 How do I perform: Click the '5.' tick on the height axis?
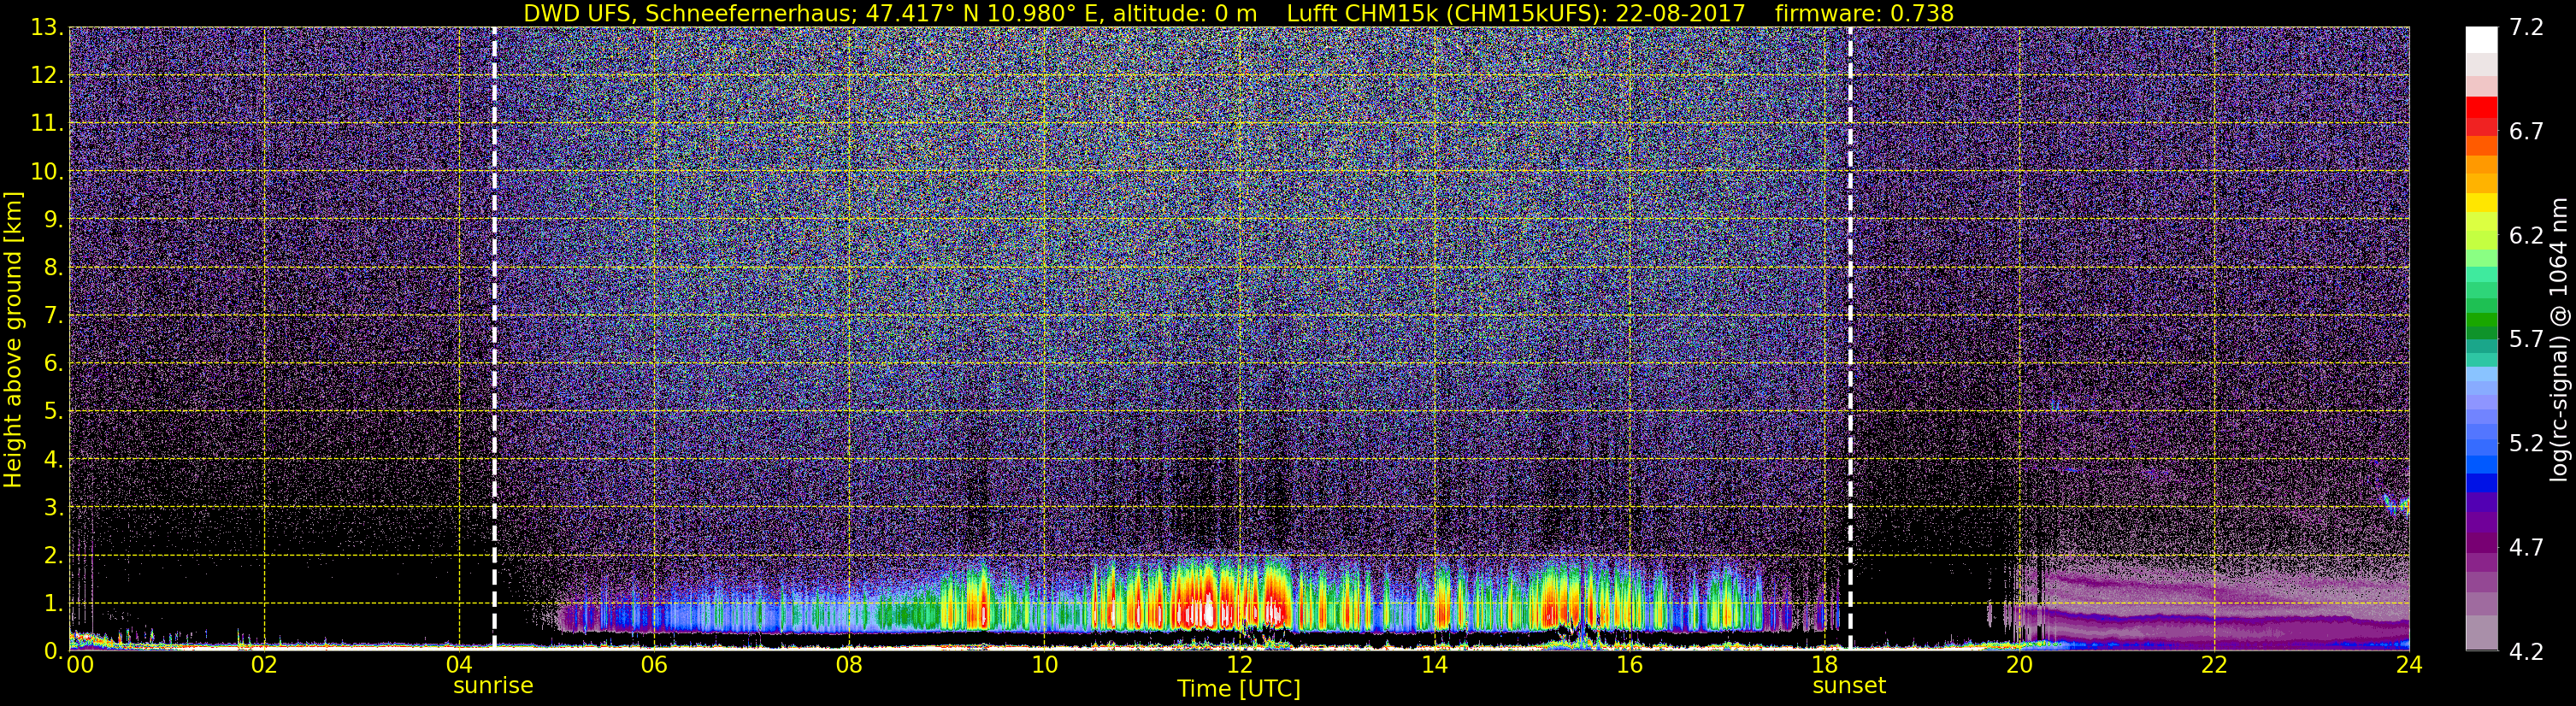[x=53, y=411]
